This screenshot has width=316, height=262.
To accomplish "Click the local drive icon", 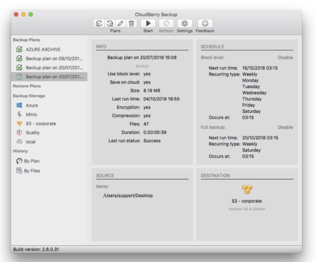I will pyautogui.click(x=19, y=141).
